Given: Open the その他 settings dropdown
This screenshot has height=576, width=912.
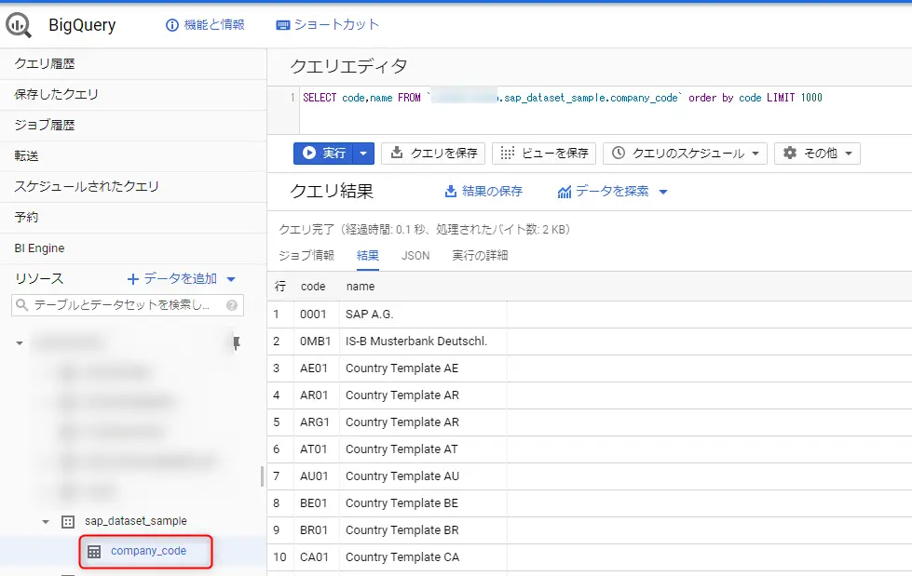Looking at the screenshot, I should tap(817, 154).
